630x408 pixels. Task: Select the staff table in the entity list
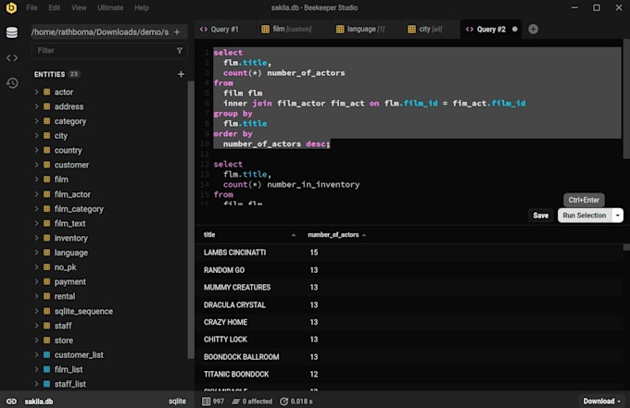pyautogui.click(x=63, y=326)
